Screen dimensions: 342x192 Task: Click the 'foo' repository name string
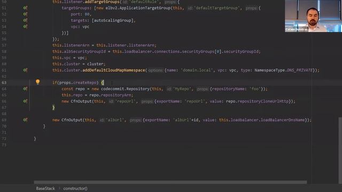pyautogui.click(x=255, y=89)
